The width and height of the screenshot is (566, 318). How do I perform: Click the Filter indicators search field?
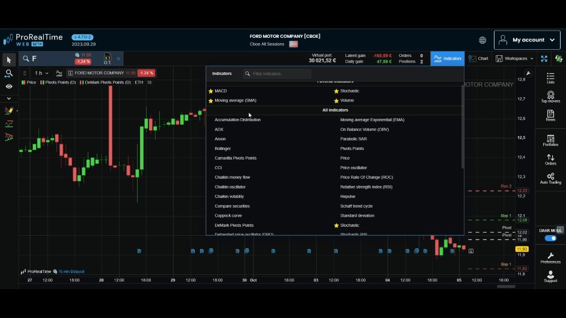pyautogui.click(x=277, y=74)
